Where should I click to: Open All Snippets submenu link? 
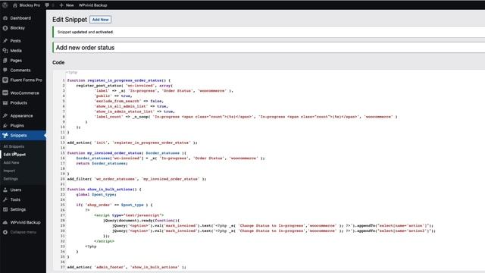(x=14, y=146)
